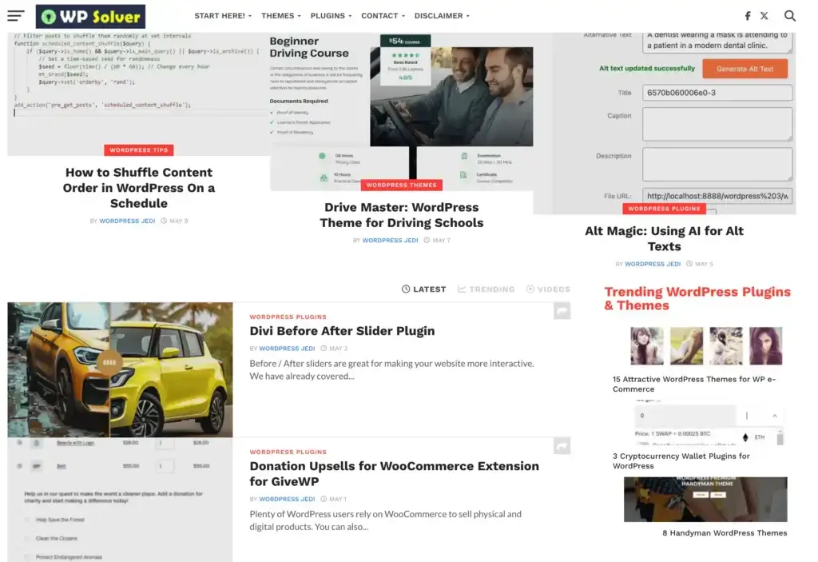818x562 pixels.
Task: Expand the DISCLAIMER dropdown
Action: click(438, 15)
